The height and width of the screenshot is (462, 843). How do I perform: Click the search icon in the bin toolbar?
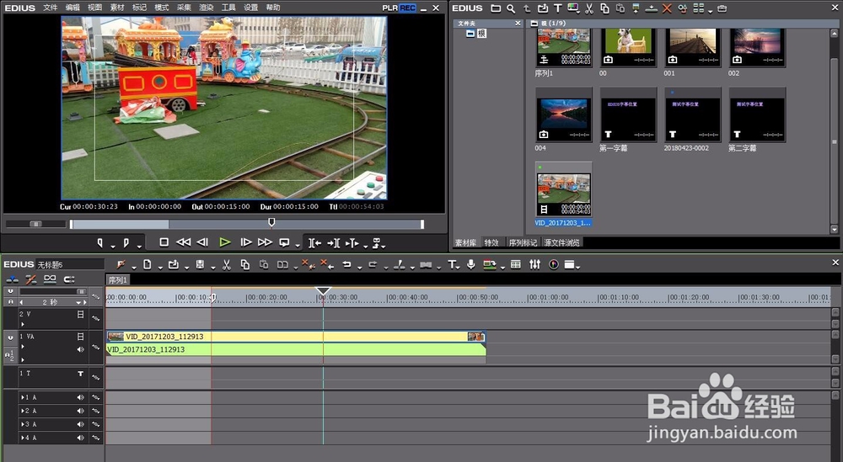click(x=511, y=8)
